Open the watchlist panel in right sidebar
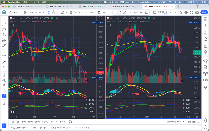Image resolution: width=209 pixels, height=131 pixels. [205, 19]
